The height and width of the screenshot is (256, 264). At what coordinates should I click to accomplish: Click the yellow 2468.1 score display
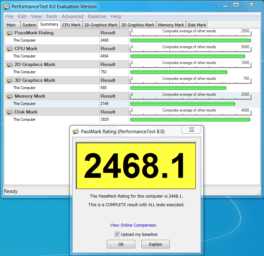point(136,166)
